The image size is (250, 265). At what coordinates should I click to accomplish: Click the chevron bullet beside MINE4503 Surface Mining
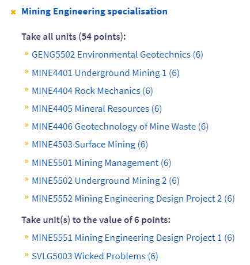pyautogui.click(x=26, y=143)
